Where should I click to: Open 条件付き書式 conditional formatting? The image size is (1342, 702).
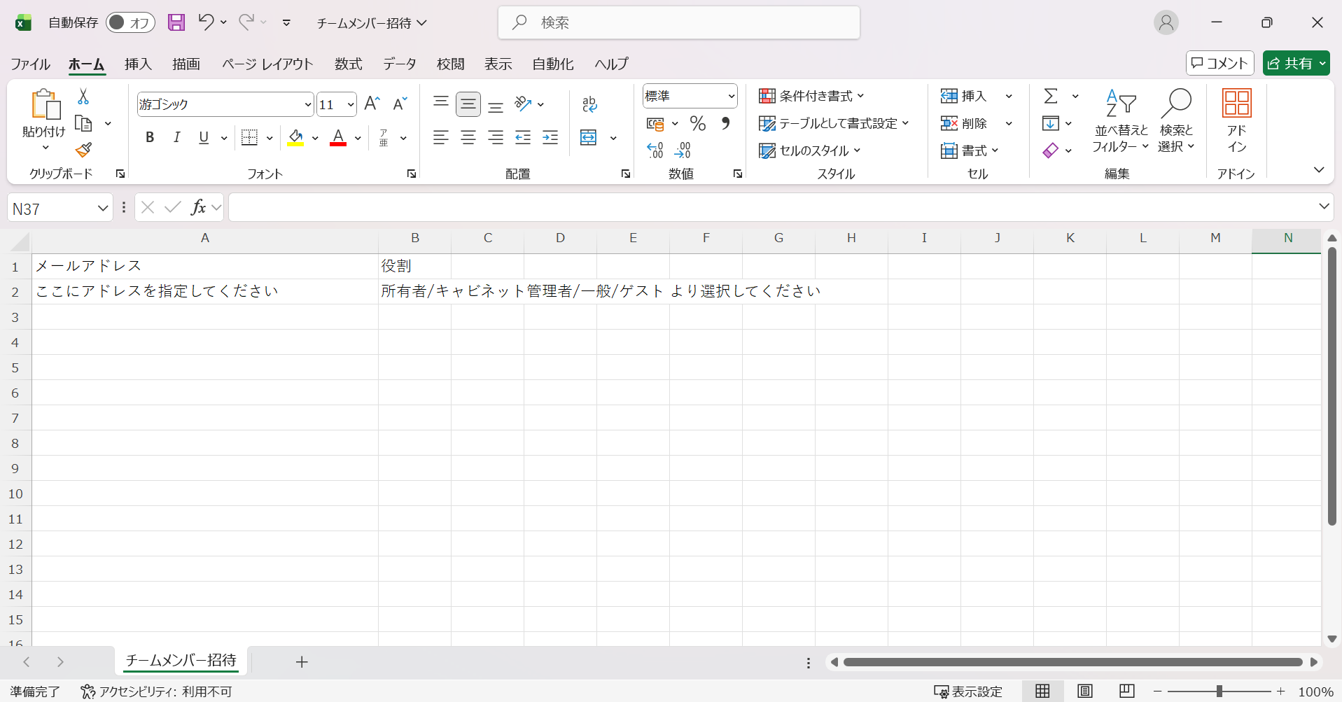(812, 96)
